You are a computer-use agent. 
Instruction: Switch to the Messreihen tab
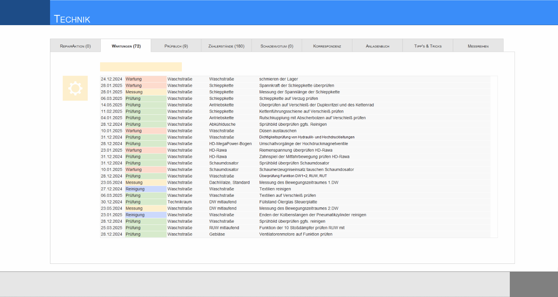tap(478, 46)
